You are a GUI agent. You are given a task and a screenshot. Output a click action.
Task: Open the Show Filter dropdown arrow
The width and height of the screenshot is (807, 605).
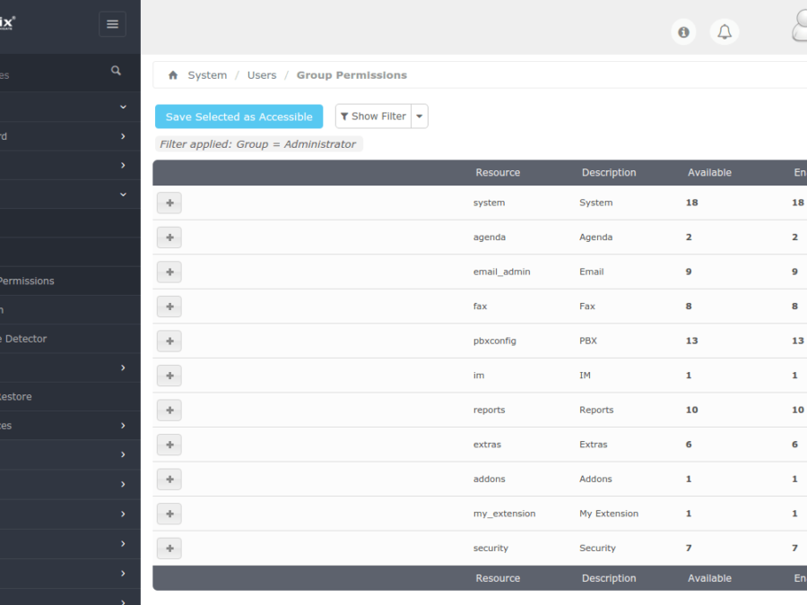(x=419, y=117)
